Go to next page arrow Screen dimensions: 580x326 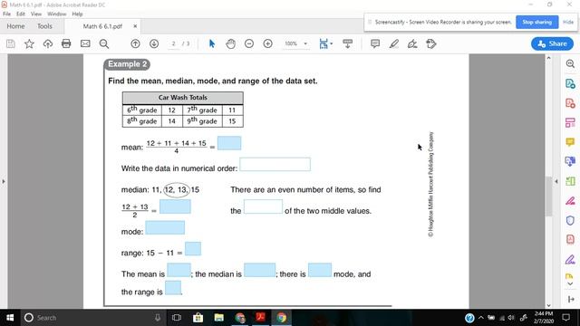click(x=154, y=43)
